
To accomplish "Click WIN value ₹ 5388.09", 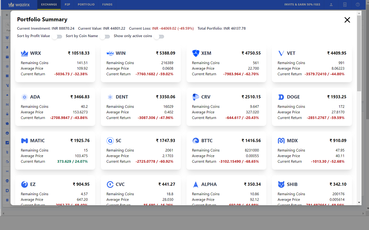I will click(165, 53).
